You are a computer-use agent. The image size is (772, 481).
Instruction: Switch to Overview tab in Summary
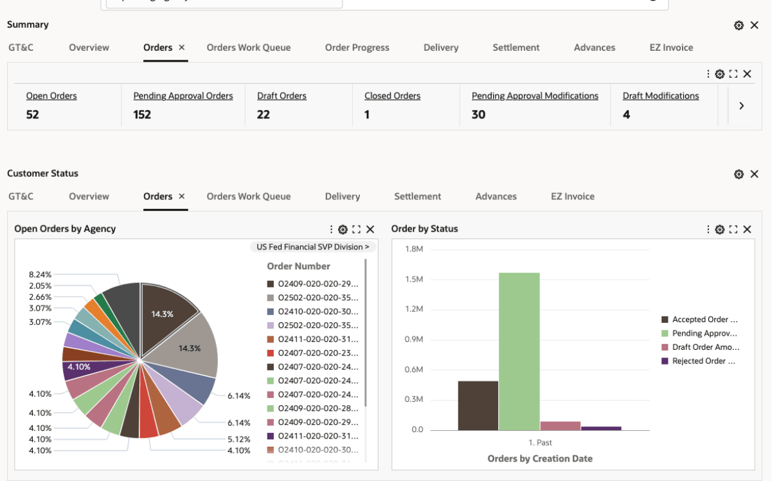coord(89,48)
